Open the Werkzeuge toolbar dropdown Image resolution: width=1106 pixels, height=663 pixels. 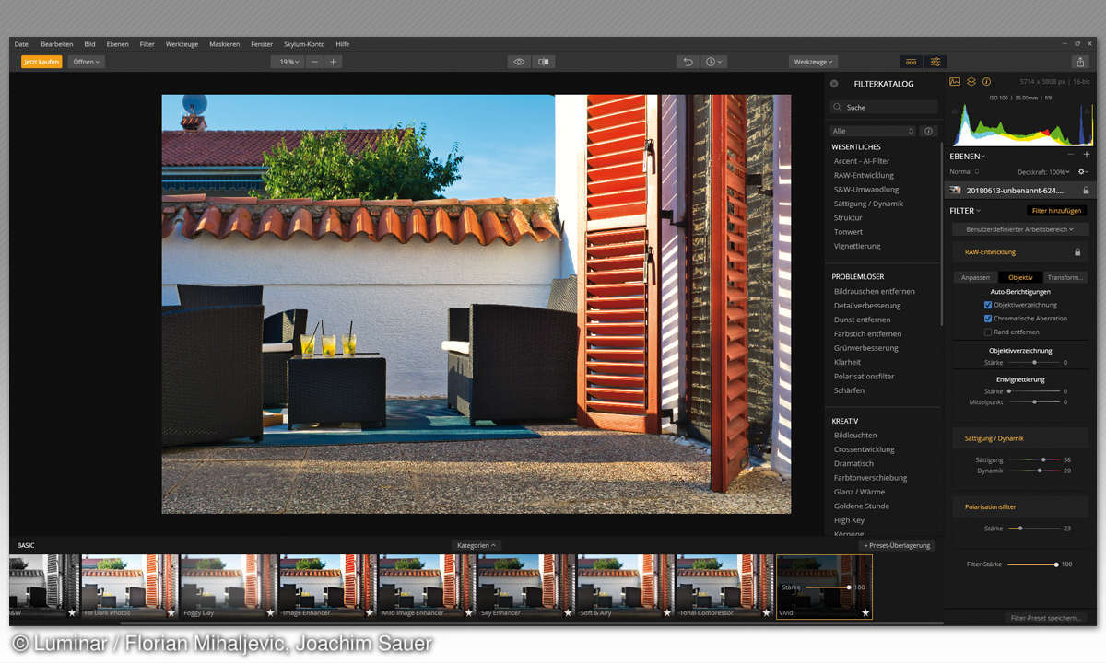813,62
